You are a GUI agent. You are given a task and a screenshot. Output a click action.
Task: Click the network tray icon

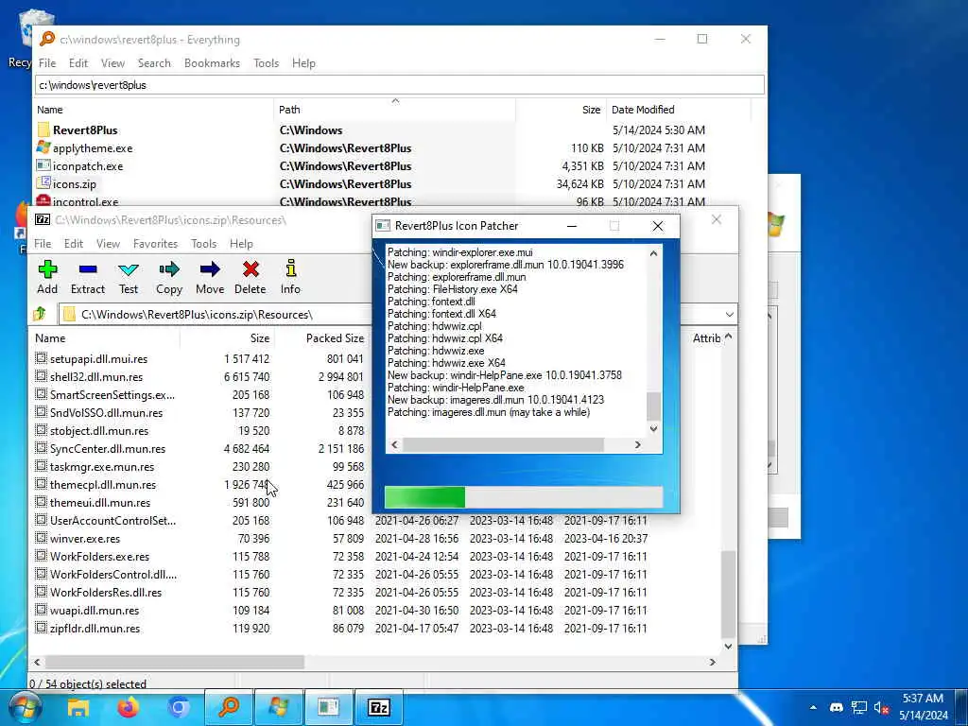[x=858, y=707]
